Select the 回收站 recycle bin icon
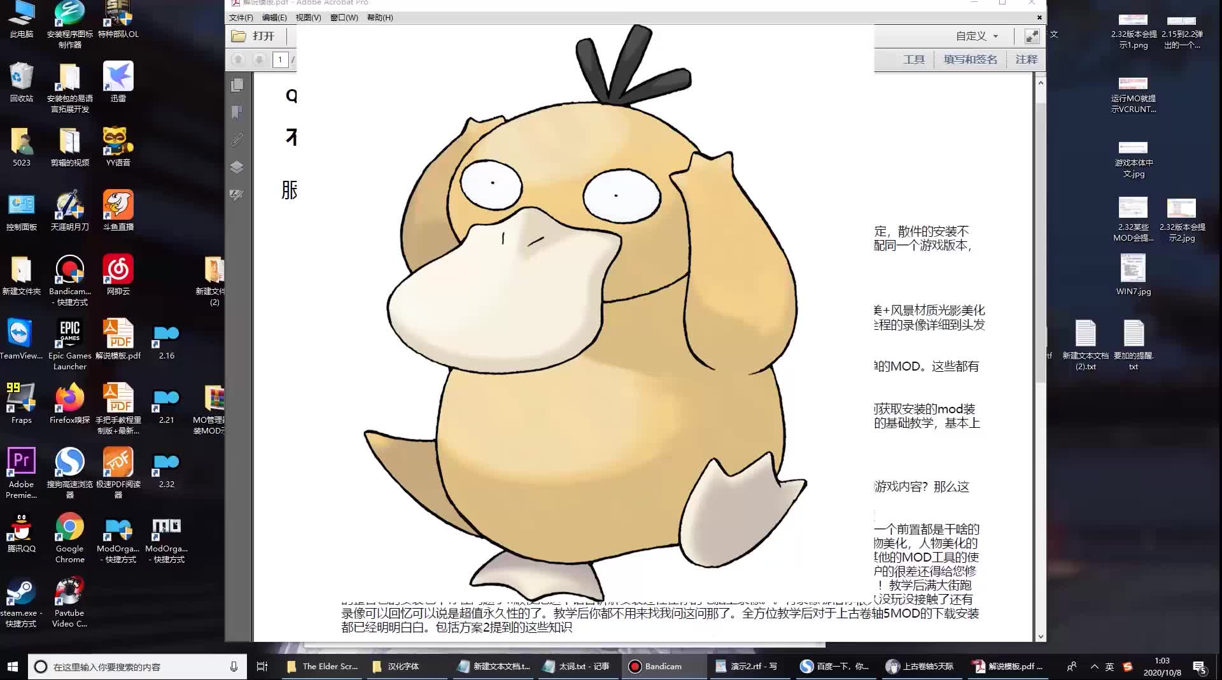 (x=22, y=82)
